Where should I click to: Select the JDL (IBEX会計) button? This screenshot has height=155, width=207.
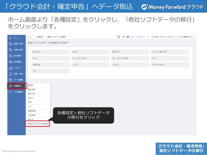point(90,58)
